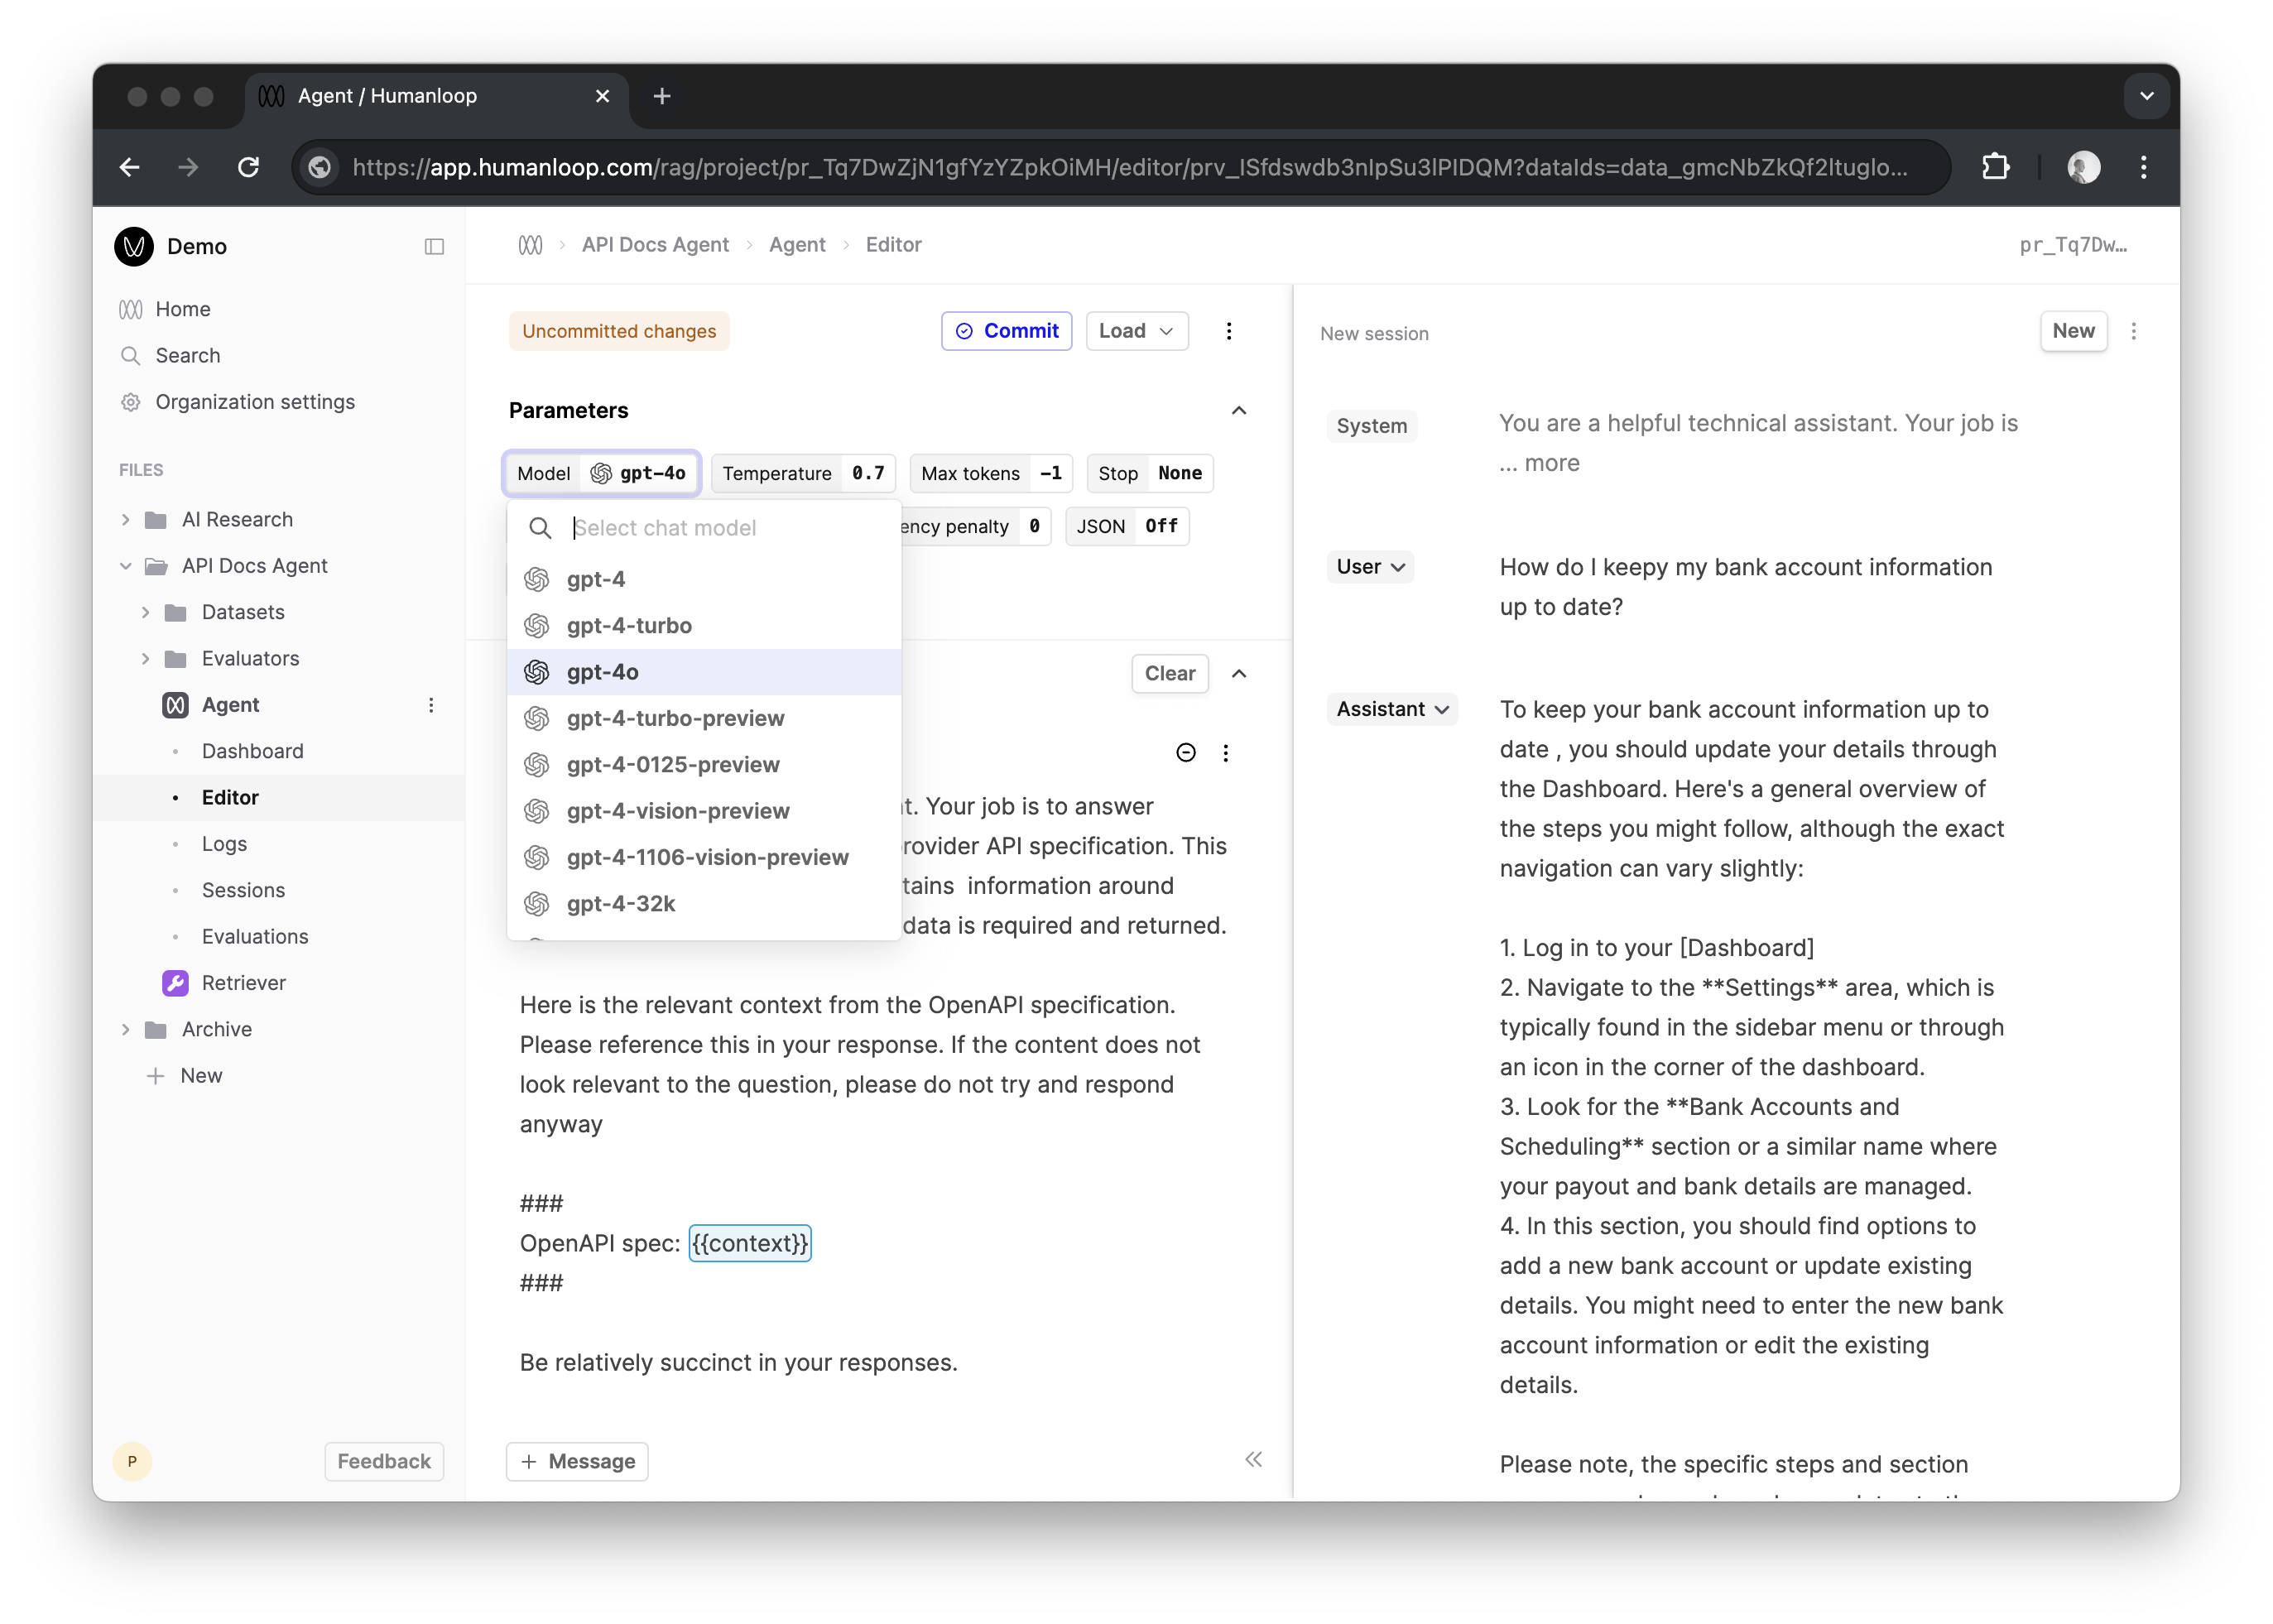Click the {{context}} variable chip
This screenshot has height=1624, width=2273.
tap(749, 1243)
